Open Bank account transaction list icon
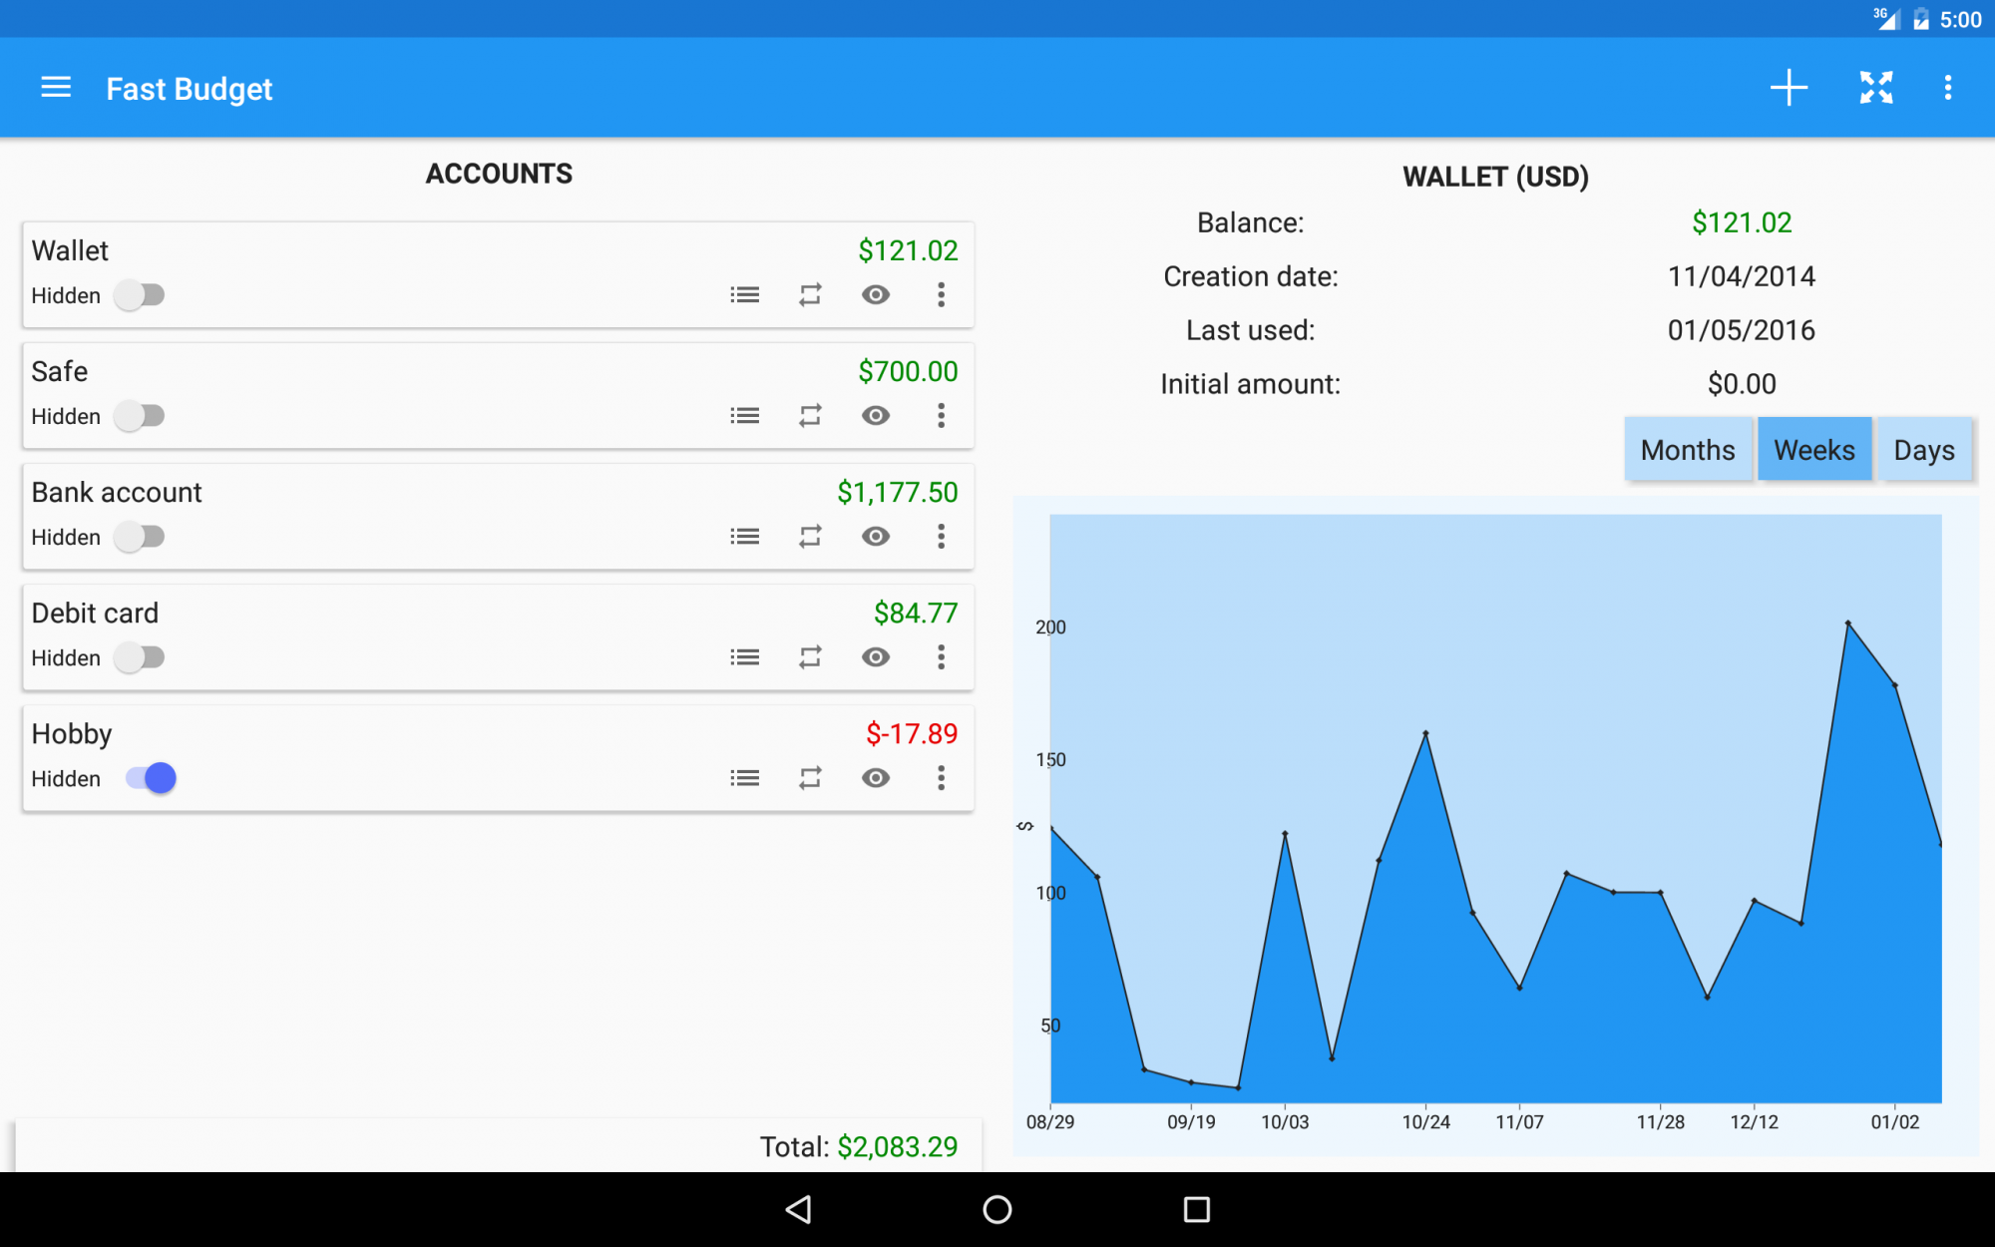Image resolution: width=1995 pixels, height=1247 pixels. tap(744, 537)
